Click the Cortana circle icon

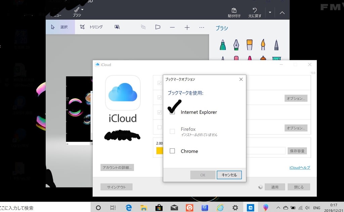(98, 207)
